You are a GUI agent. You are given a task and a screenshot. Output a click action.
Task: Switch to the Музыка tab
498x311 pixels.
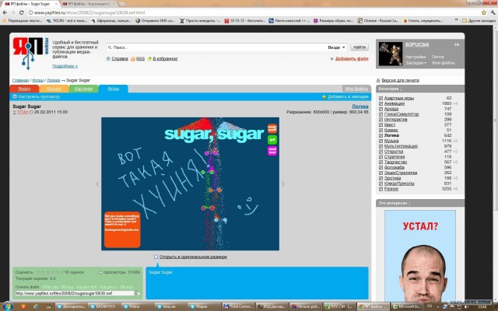coord(54,89)
